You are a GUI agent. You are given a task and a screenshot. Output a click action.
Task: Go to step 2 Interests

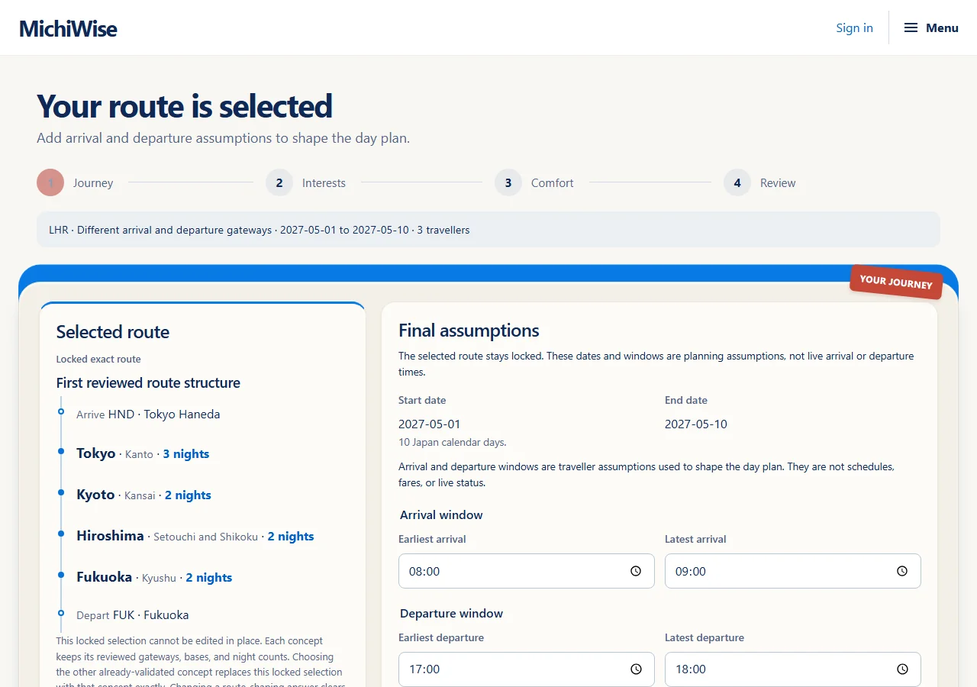[305, 182]
